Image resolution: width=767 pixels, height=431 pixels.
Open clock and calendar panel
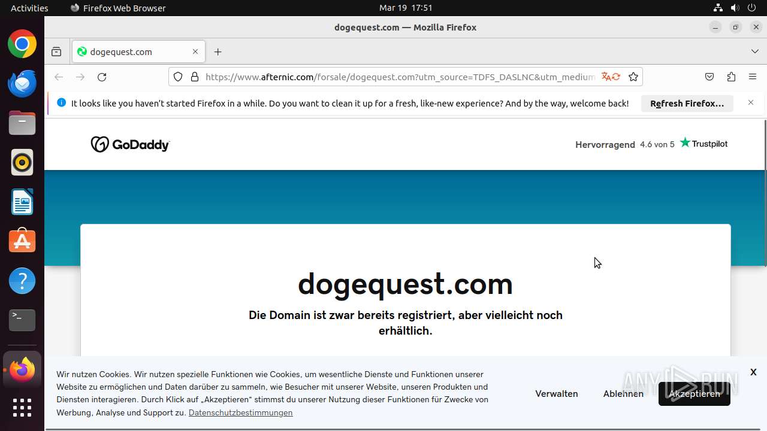point(406,8)
